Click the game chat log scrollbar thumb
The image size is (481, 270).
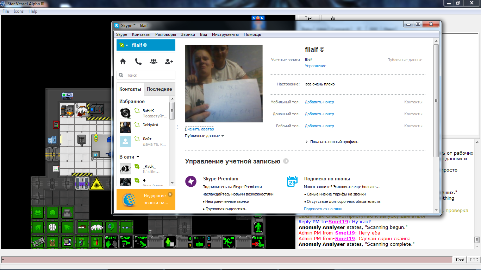click(477, 240)
